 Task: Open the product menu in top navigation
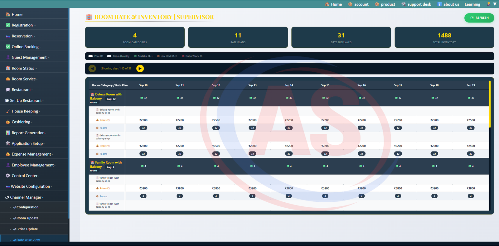pyautogui.click(x=385, y=4)
